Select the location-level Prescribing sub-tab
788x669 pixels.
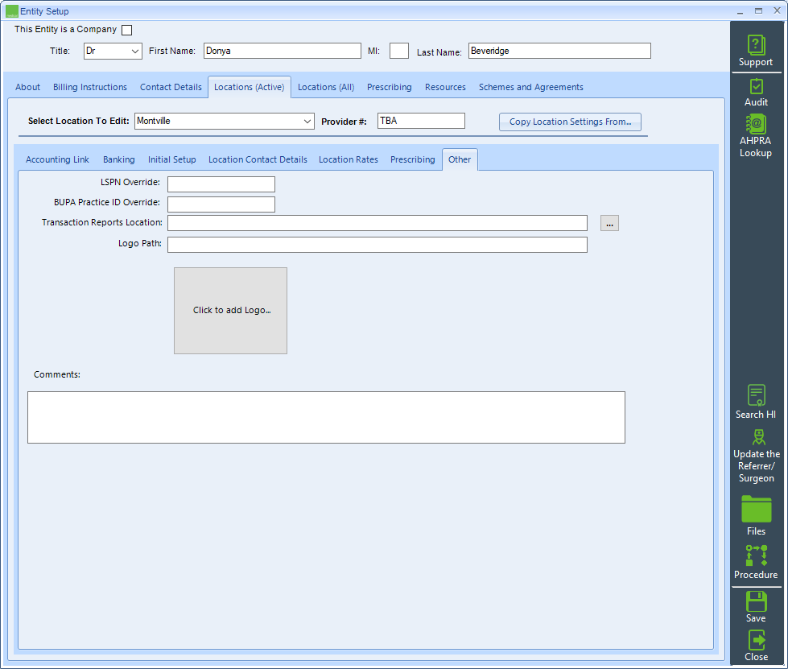tap(413, 159)
